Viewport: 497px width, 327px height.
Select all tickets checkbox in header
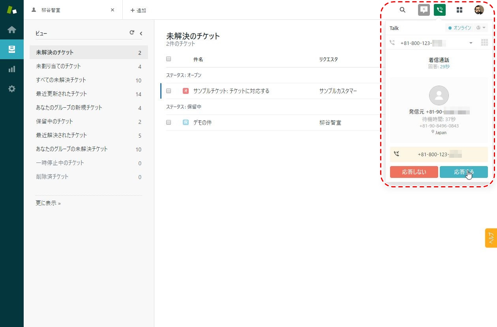[169, 59]
